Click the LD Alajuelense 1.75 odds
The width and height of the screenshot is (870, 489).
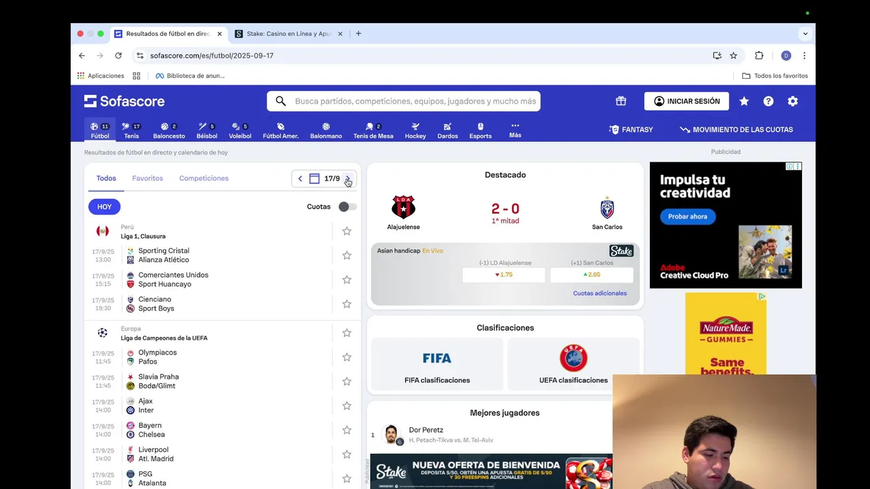504,275
